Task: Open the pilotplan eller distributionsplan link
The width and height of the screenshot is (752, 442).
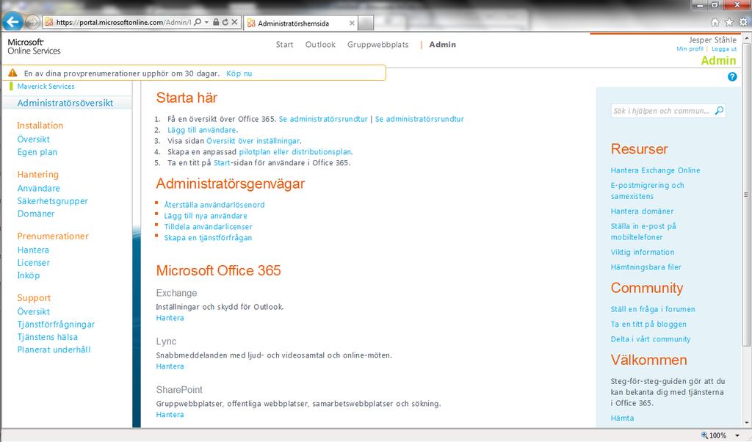Action: click(295, 152)
